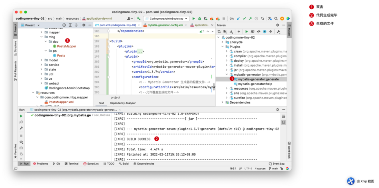Screen dimensions: 379x188
Task: Open the TODO tool window tab
Action: point(109,164)
